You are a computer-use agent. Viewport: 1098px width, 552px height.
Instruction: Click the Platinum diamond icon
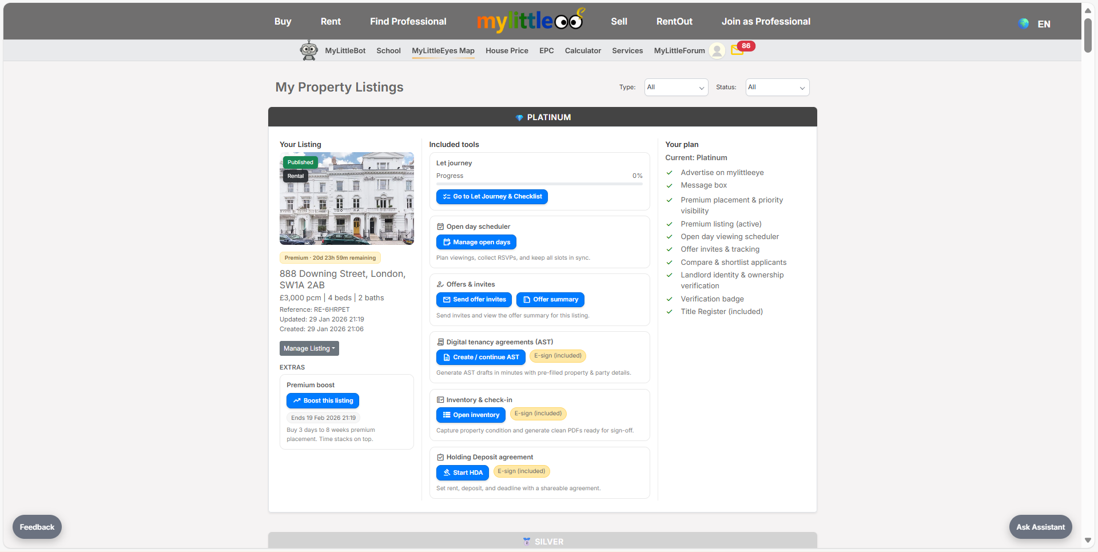[519, 117]
